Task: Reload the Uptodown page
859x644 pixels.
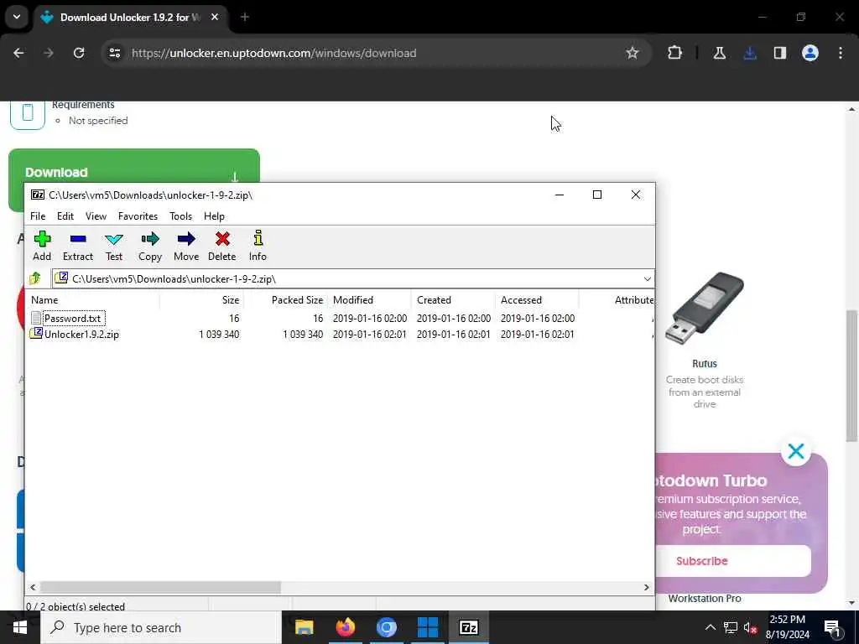Action: [x=79, y=53]
